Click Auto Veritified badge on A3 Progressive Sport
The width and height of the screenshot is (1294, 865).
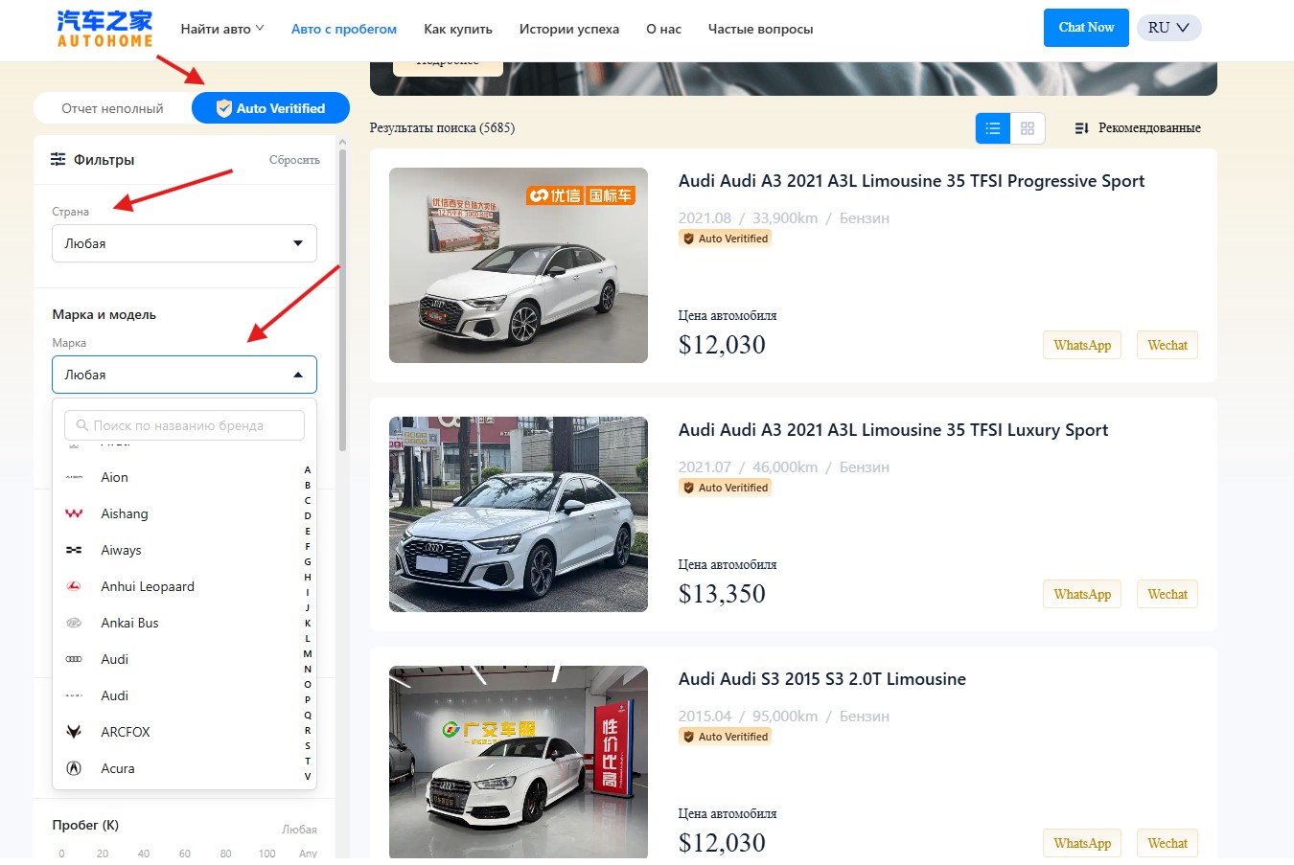click(725, 239)
